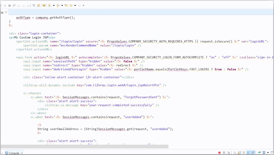Click the '<c:choose>' tag

pyautogui.click(x=32, y=93)
